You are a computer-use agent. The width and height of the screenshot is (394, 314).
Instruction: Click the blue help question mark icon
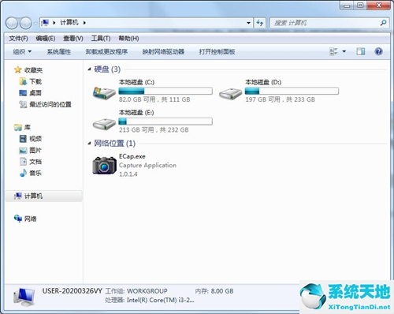pyautogui.click(x=378, y=51)
